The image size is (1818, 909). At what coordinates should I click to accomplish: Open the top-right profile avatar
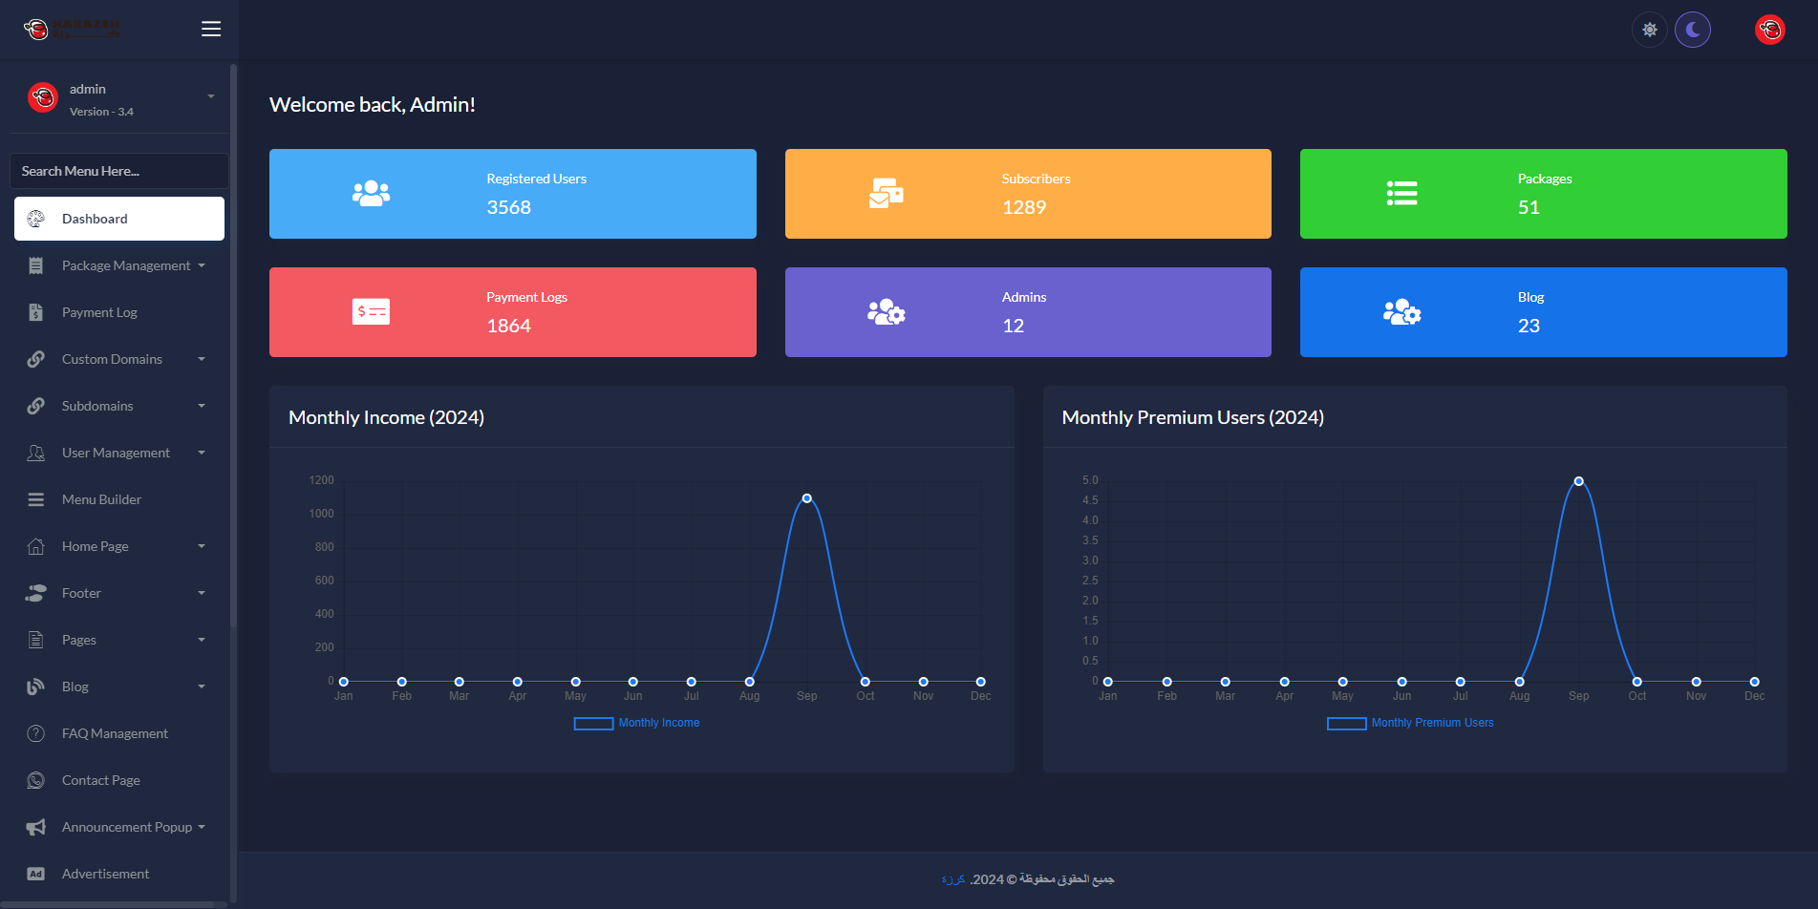click(1770, 30)
